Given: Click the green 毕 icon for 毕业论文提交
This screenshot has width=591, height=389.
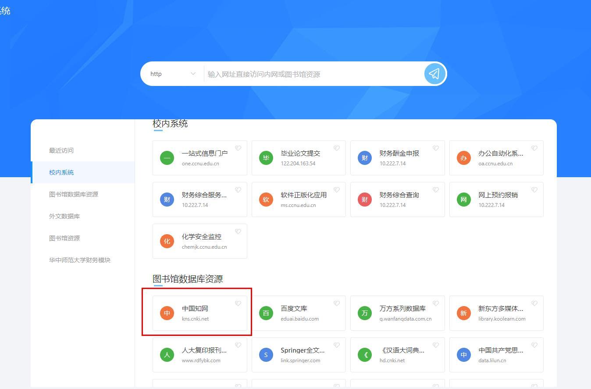Looking at the screenshot, I should click(x=266, y=158).
